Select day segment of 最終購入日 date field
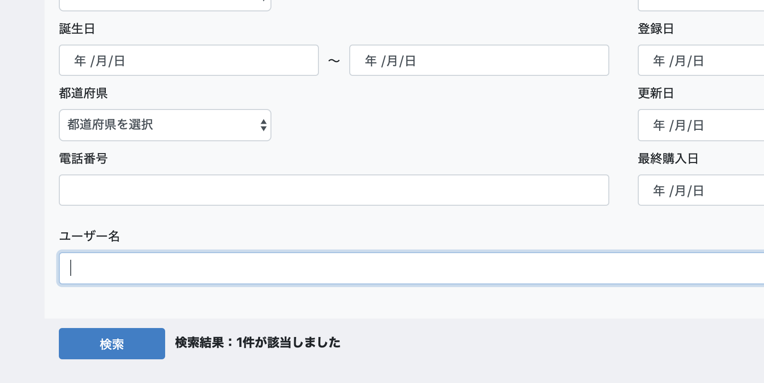 (699, 191)
